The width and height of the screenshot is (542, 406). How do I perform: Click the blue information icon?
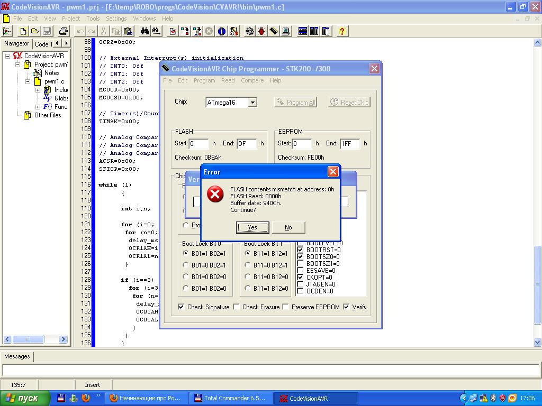pyautogui.click(x=222, y=31)
